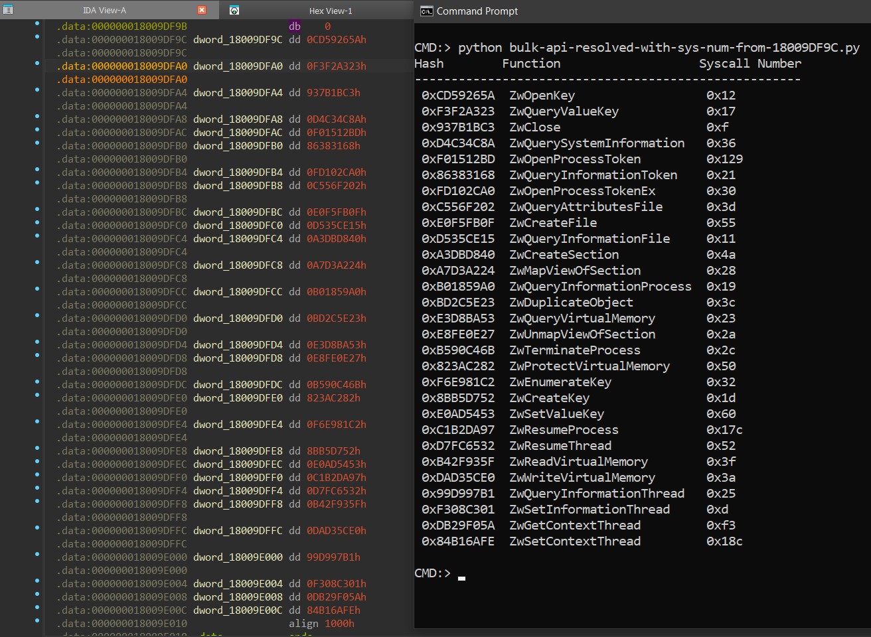This screenshot has height=637, width=871.
Task: Select hash 0xA3DBD840 in Command Prompt
Action: pyautogui.click(x=458, y=255)
